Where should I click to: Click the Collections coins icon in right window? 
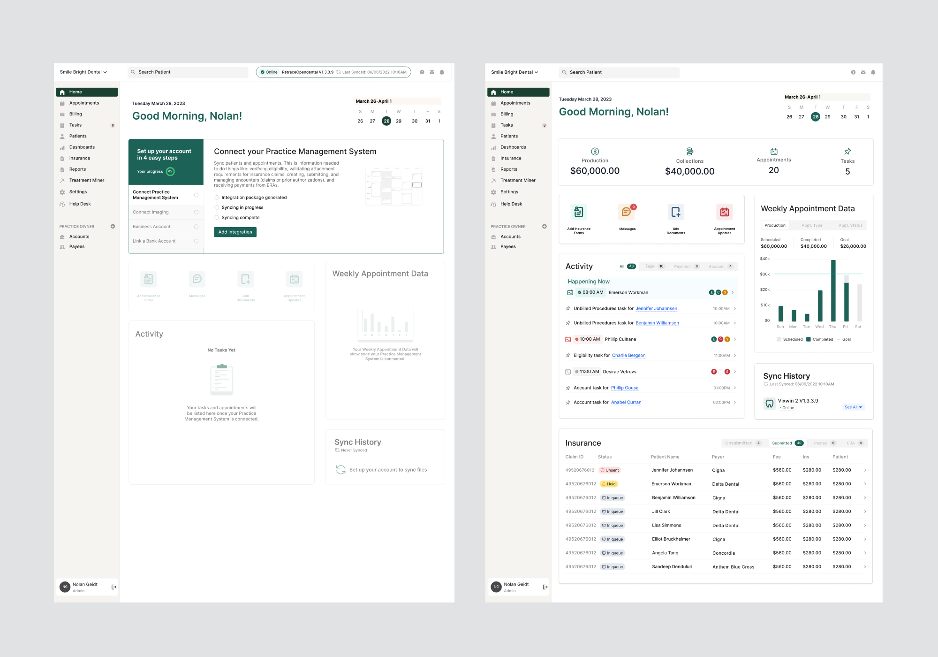tap(690, 152)
